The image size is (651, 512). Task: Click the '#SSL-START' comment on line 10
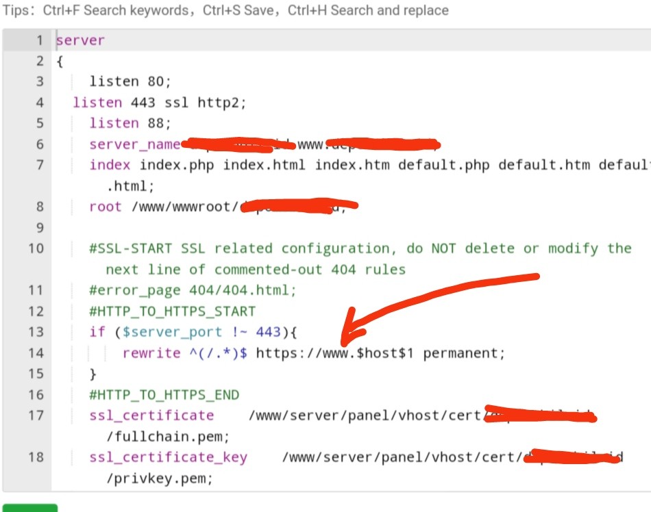tap(131, 248)
